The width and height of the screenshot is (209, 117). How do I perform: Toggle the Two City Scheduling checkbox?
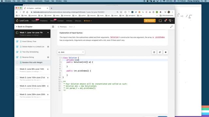point(17,52)
